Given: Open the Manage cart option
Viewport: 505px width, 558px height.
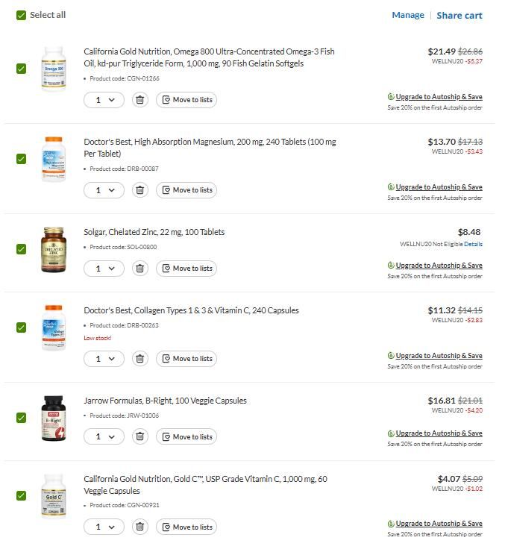Looking at the screenshot, I should [x=407, y=15].
